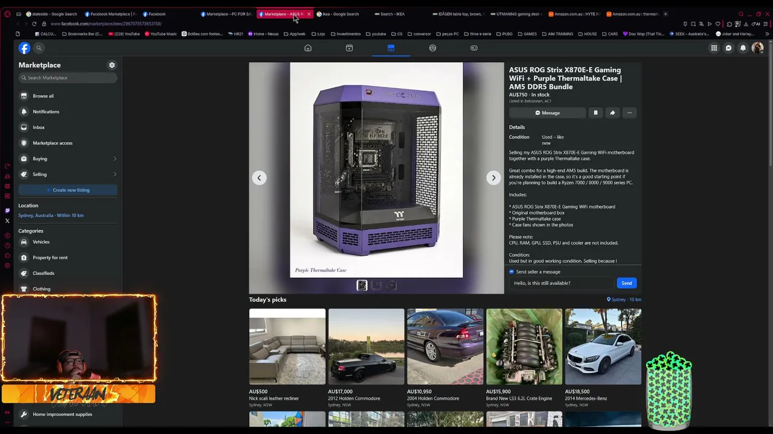Add page to favorites with heart icon

point(718,24)
